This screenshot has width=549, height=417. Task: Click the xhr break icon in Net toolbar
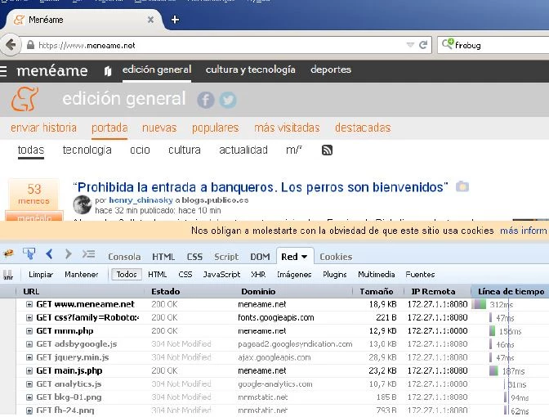[8, 275]
